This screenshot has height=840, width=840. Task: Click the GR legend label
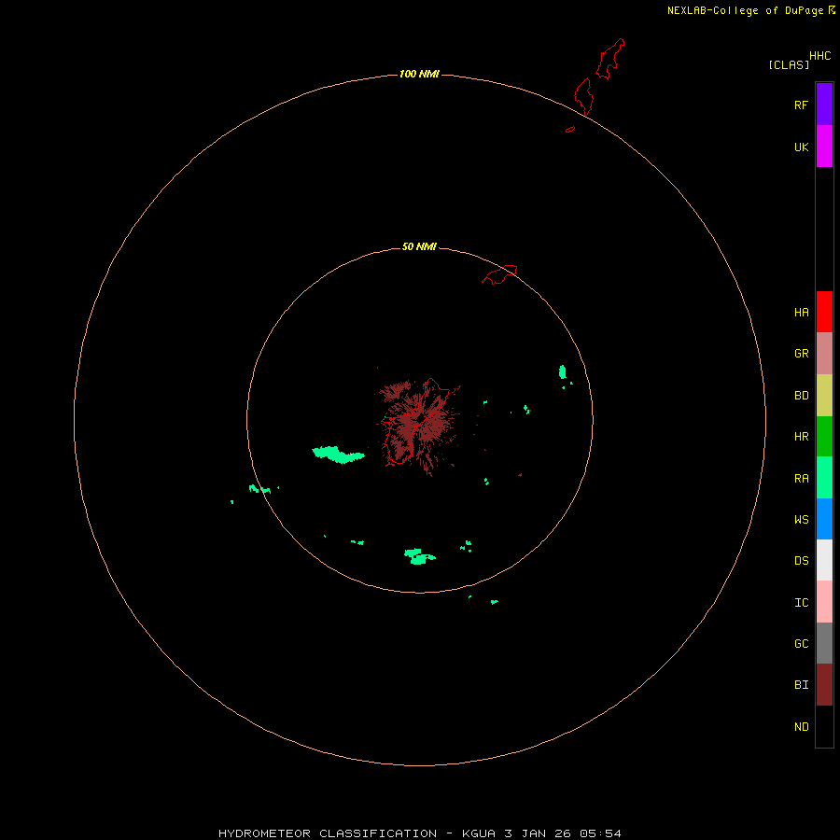click(x=801, y=354)
